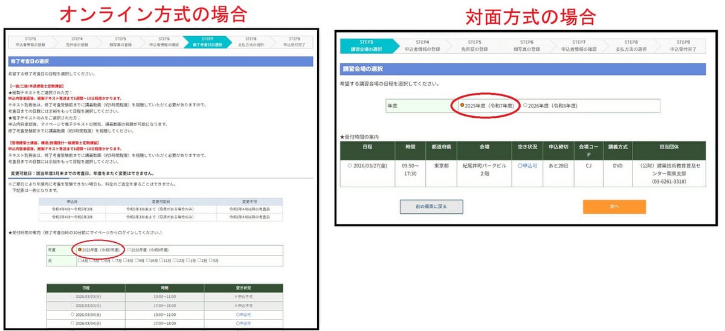Choose 2026年度 radio in face-to-face panel

tap(525, 105)
